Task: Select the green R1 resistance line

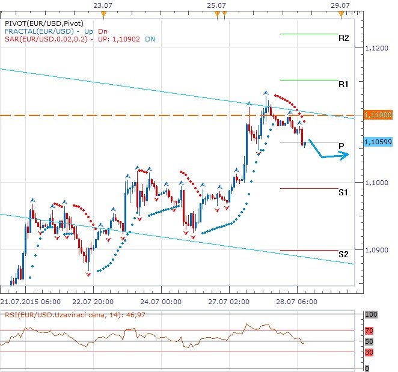Action: pos(309,80)
